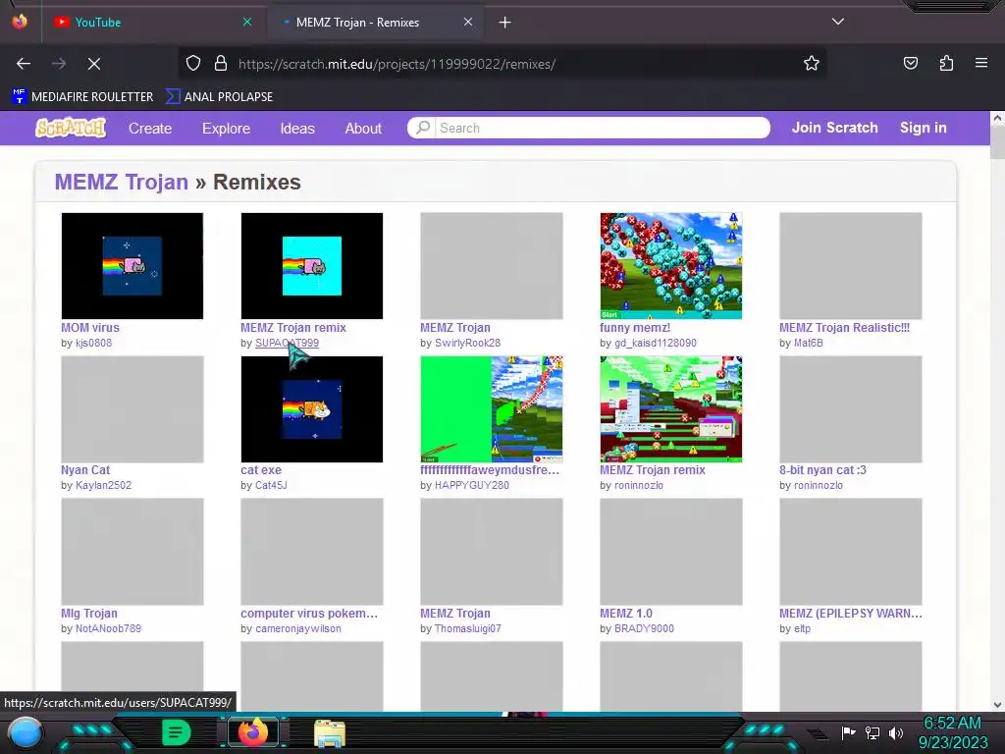Click the address bar URL

[x=397, y=64]
